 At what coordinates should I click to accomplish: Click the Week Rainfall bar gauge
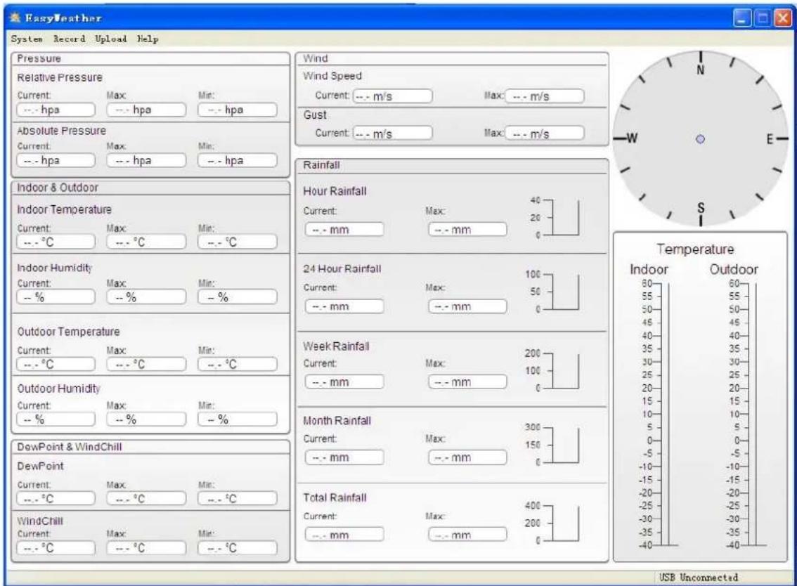(553, 370)
